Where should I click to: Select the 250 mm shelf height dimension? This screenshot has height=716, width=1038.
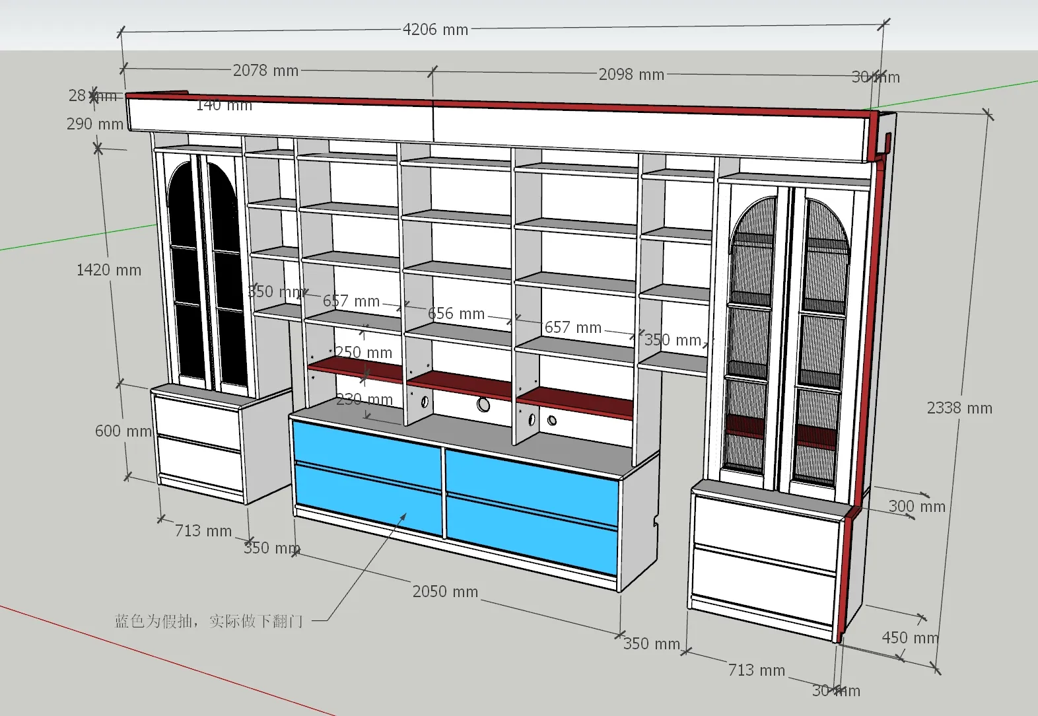363,353
